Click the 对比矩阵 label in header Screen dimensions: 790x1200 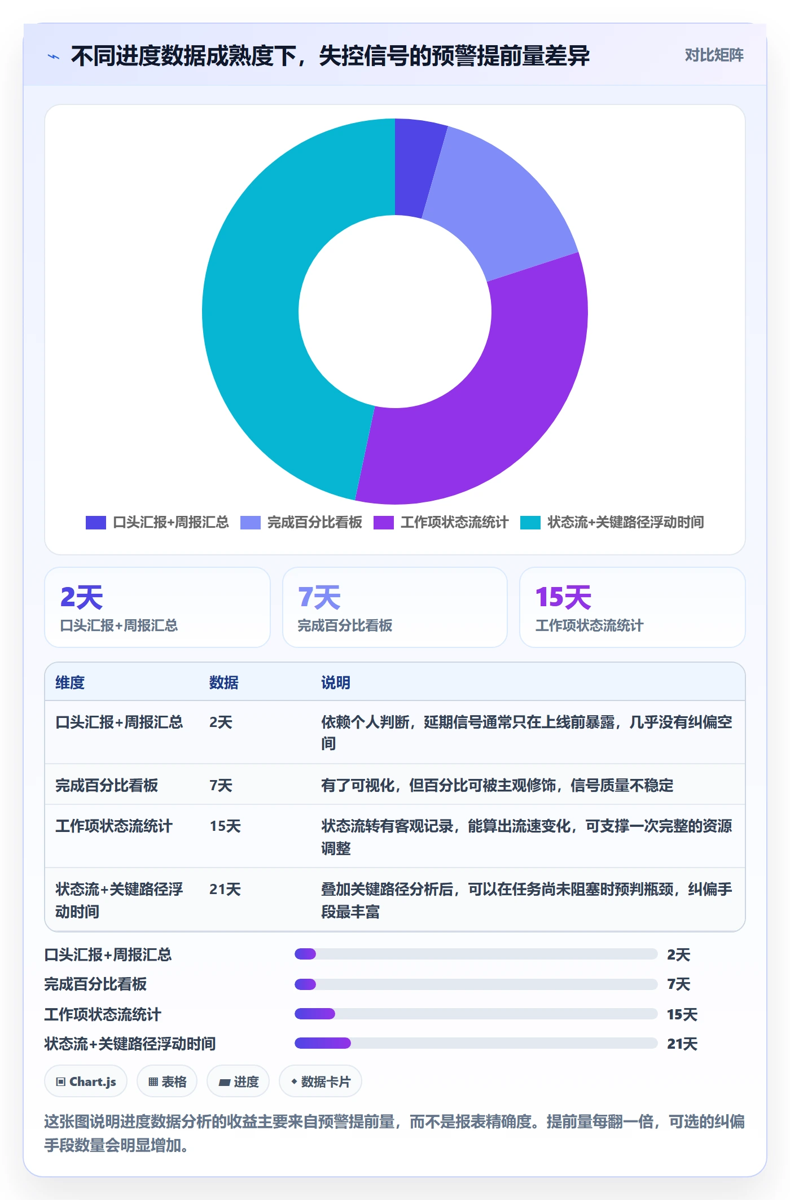pyautogui.click(x=714, y=55)
